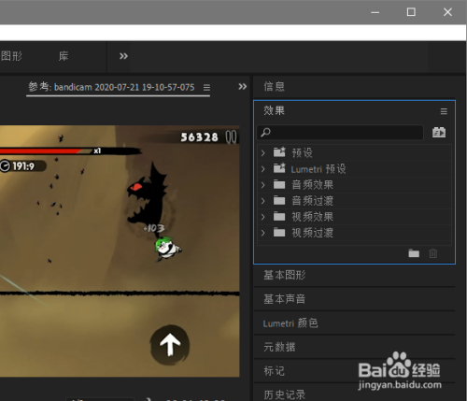Click the new custom bin folder icon
This screenshot has height=401, width=467.
(x=414, y=253)
